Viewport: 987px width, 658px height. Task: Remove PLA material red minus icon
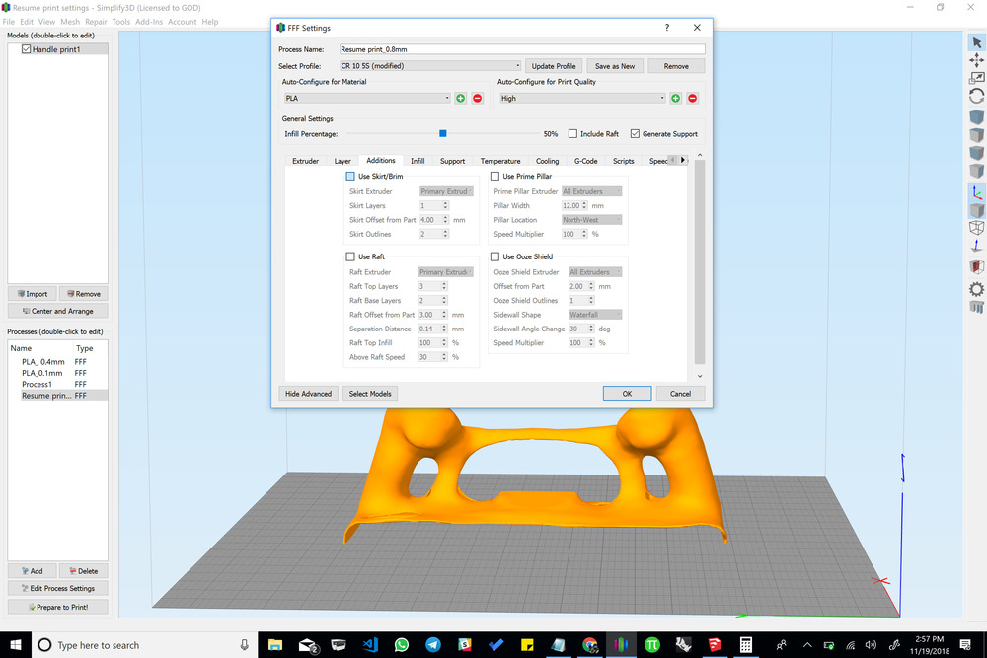tap(477, 98)
